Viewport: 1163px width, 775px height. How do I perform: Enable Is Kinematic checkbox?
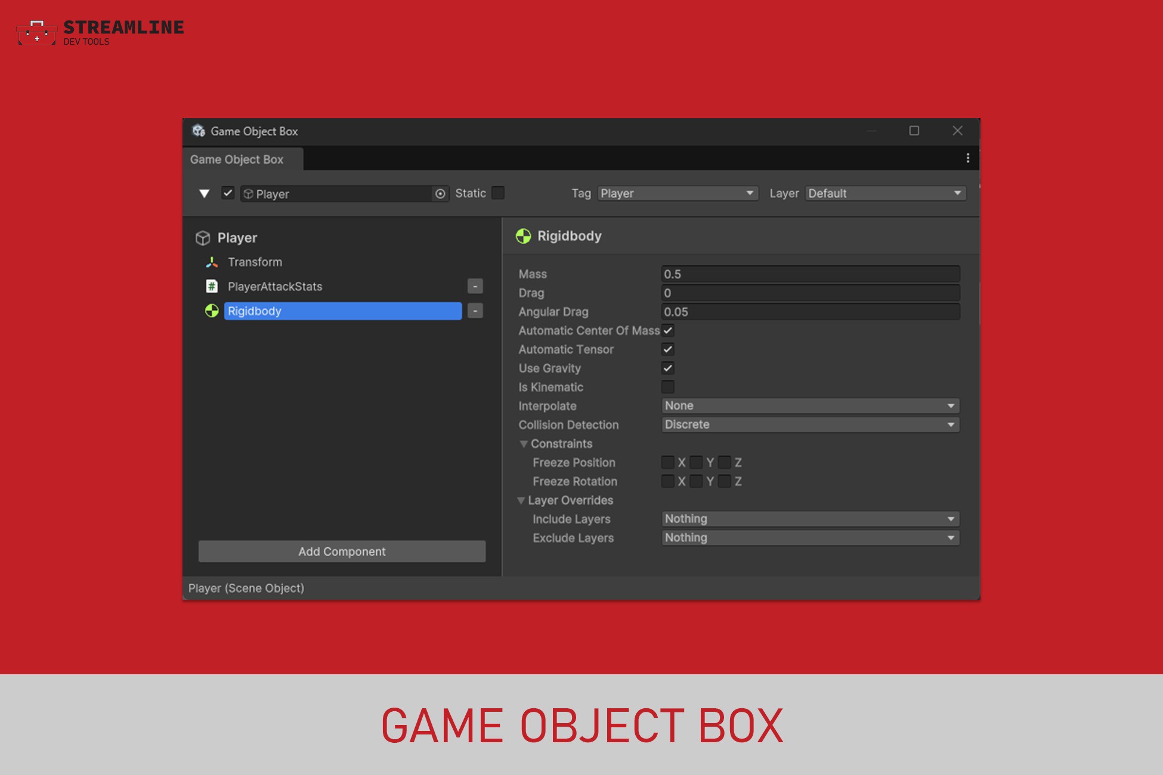pyautogui.click(x=668, y=387)
